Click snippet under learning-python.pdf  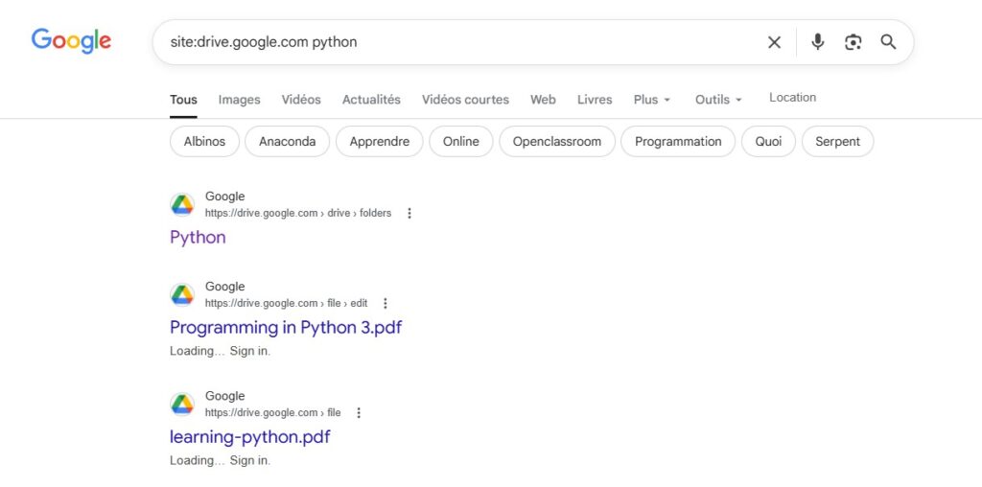(x=220, y=461)
